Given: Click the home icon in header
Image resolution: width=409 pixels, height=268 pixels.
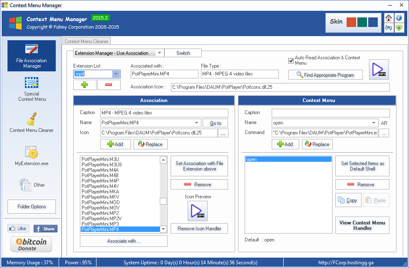Looking at the screenshot, I should coord(389,18).
